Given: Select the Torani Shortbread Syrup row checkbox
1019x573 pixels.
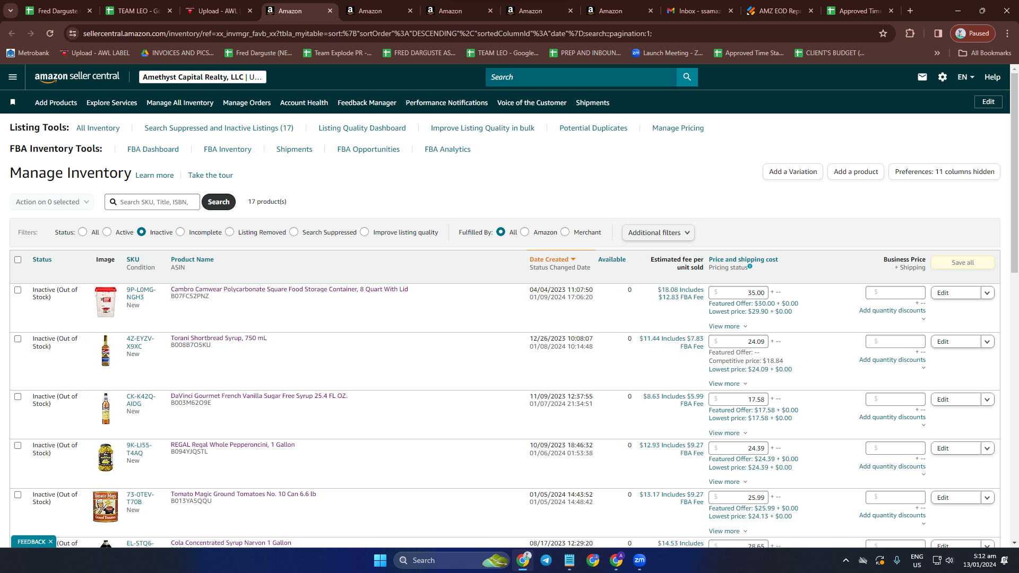Looking at the screenshot, I should 18,339.
